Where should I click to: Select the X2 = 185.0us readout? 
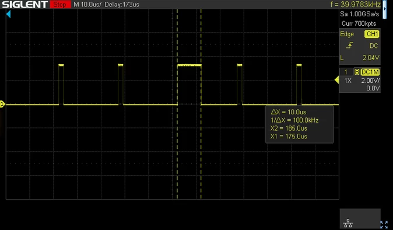tap(289, 128)
